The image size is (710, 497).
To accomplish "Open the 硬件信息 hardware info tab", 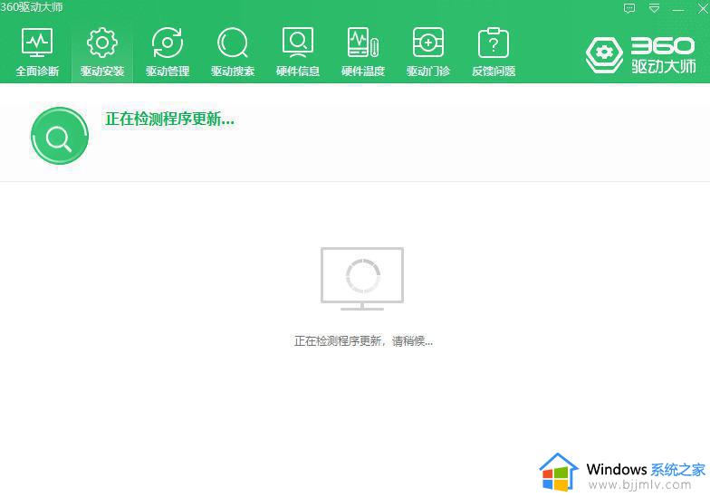I will click(298, 52).
